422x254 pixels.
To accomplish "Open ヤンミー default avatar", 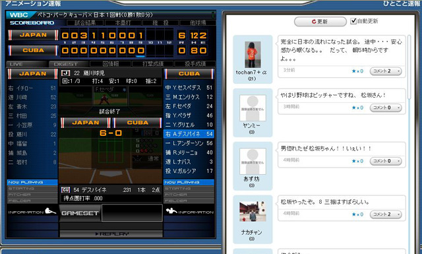I will 253,108.
